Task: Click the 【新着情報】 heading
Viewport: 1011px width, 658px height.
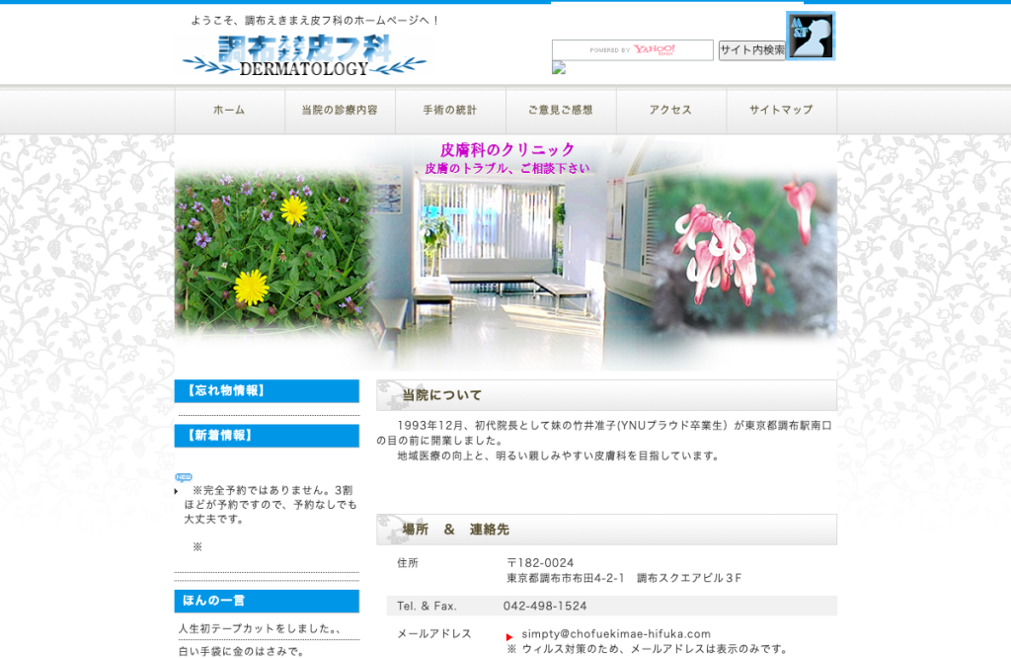Action: point(267,436)
